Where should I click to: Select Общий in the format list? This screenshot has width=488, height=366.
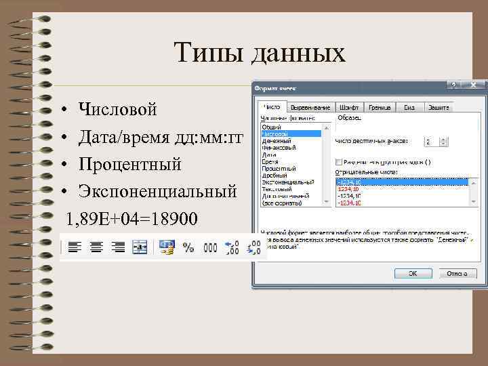coord(291,127)
